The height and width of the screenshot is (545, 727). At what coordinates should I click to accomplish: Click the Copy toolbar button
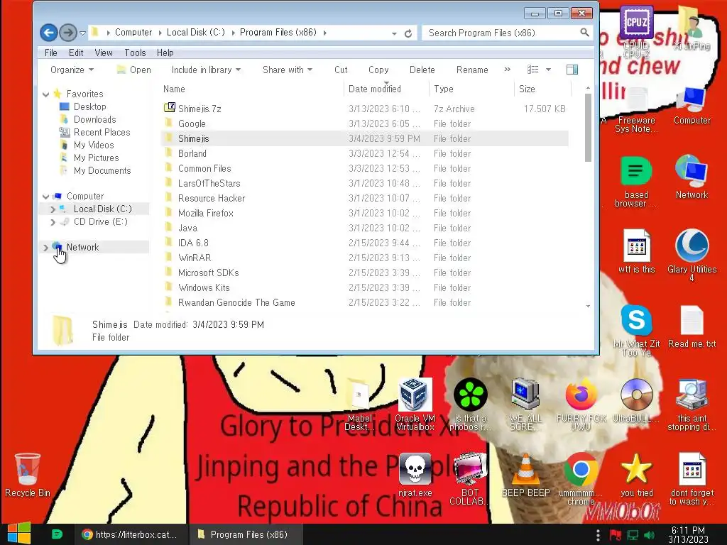click(x=378, y=70)
